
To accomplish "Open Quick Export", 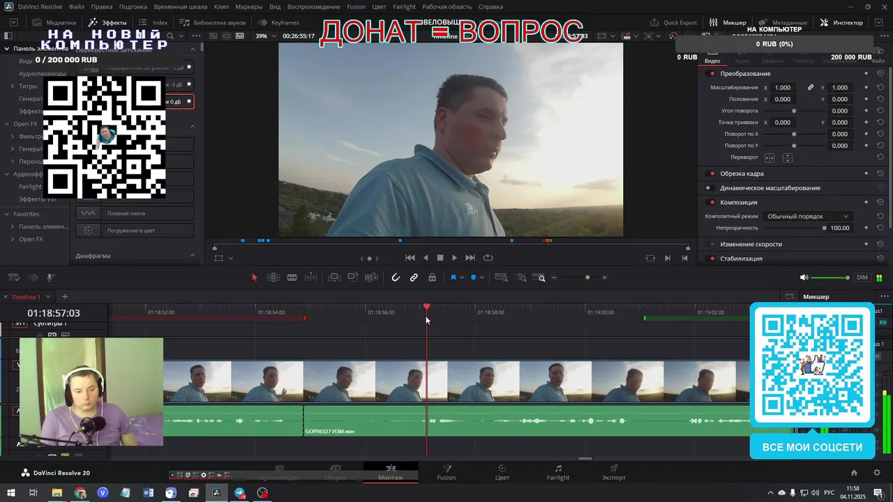I will click(673, 22).
